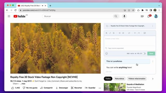Open YouTube notifications bell

click(148, 16)
